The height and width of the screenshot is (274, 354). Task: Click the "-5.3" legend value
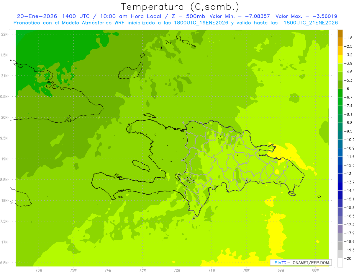coord(349,80)
